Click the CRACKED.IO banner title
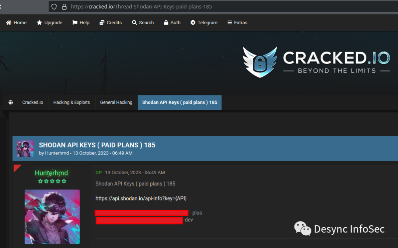This screenshot has height=248, width=398. pyautogui.click(x=336, y=58)
